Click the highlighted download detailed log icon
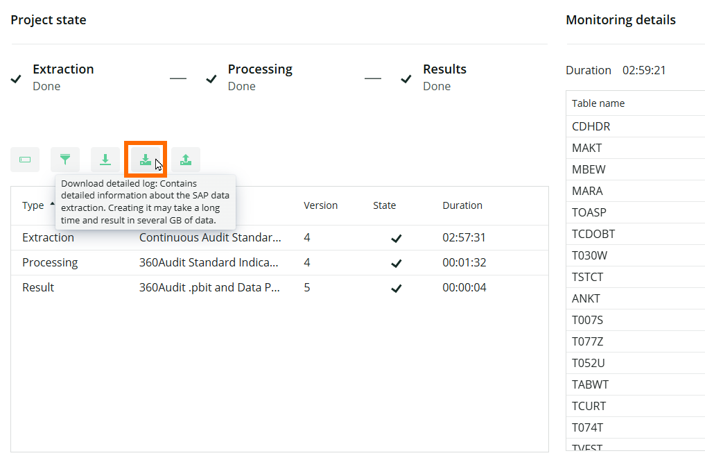 click(146, 160)
